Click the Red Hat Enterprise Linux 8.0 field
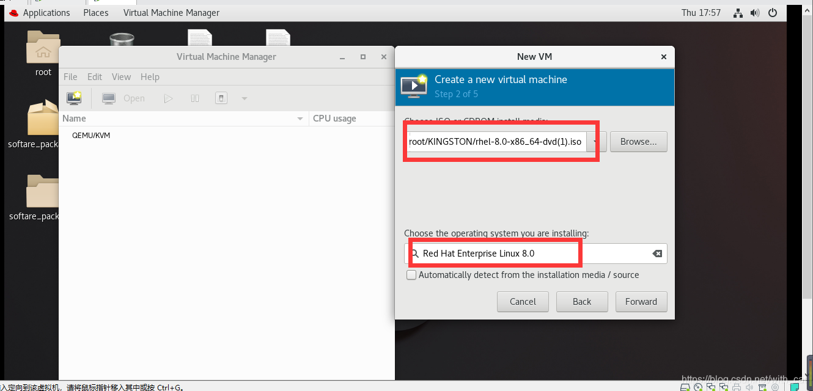Screen dimensions: 813x391 [535, 254]
